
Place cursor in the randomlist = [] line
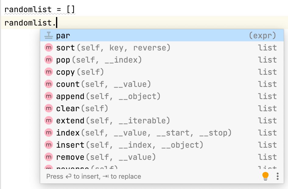(40, 9)
